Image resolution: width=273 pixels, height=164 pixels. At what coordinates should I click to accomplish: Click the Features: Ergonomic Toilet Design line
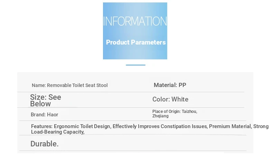(150, 126)
